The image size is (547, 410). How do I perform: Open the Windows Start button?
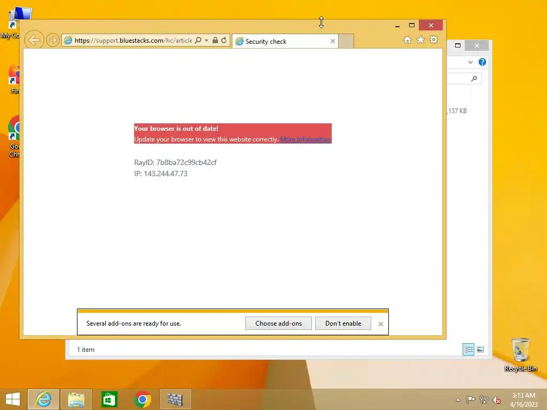click(x=13, y=399)
